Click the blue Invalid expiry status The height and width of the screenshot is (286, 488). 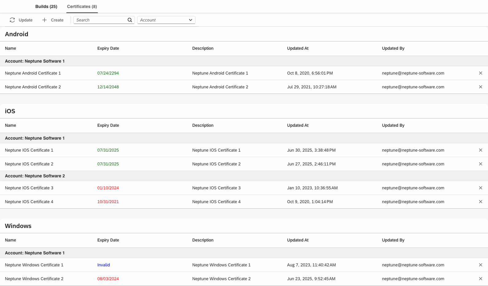click(103, 265)
